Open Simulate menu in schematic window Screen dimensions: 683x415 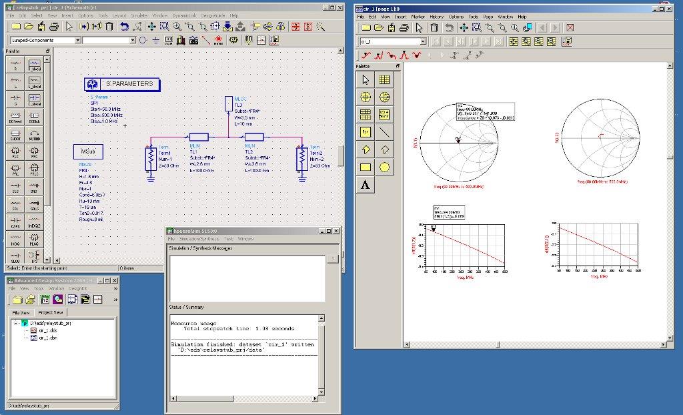pyautogui.click(x=139, y=16)
